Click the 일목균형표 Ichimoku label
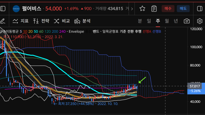This screenshot has height=115, width=205. (x=110, y=31)
